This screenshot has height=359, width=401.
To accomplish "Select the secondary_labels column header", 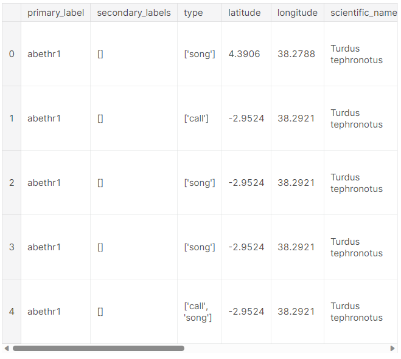I will click(134, 13).
